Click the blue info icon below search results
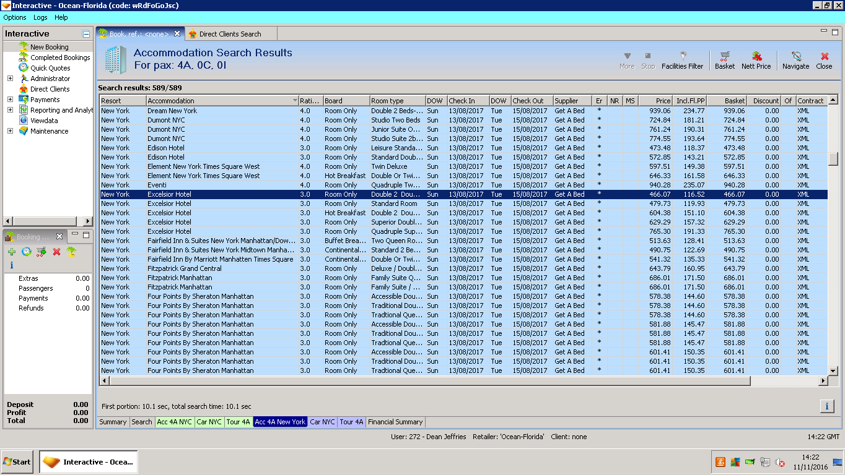The image size is (845, 475). coord(826,406)
